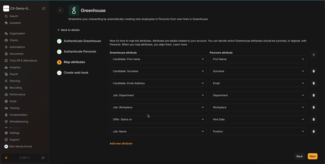Delete the Department mapping row

click(314, 95)
